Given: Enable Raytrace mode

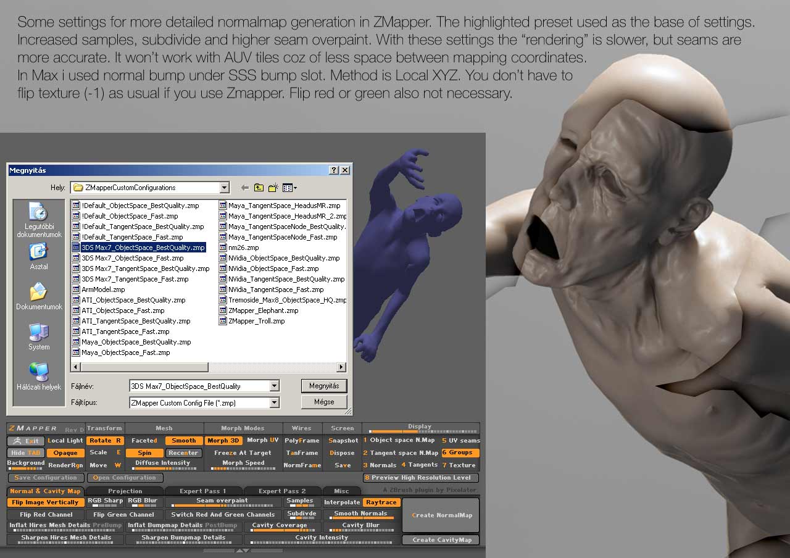Looking at the screenshot, I should (381, 502).
